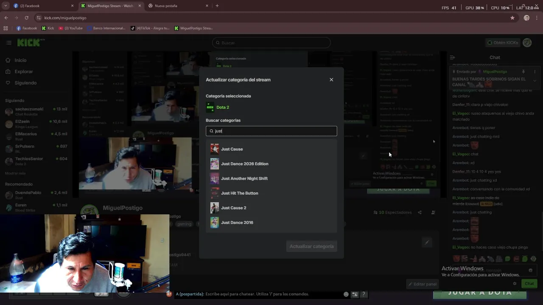Screen dimensions: 543x305
Task: Click the share icon next to the Espectadores count
Action: pos(420,212)
